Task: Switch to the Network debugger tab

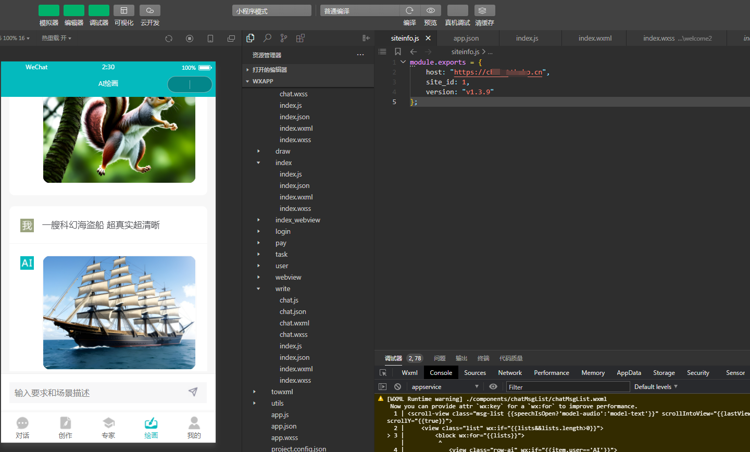Action: [509, 373]
